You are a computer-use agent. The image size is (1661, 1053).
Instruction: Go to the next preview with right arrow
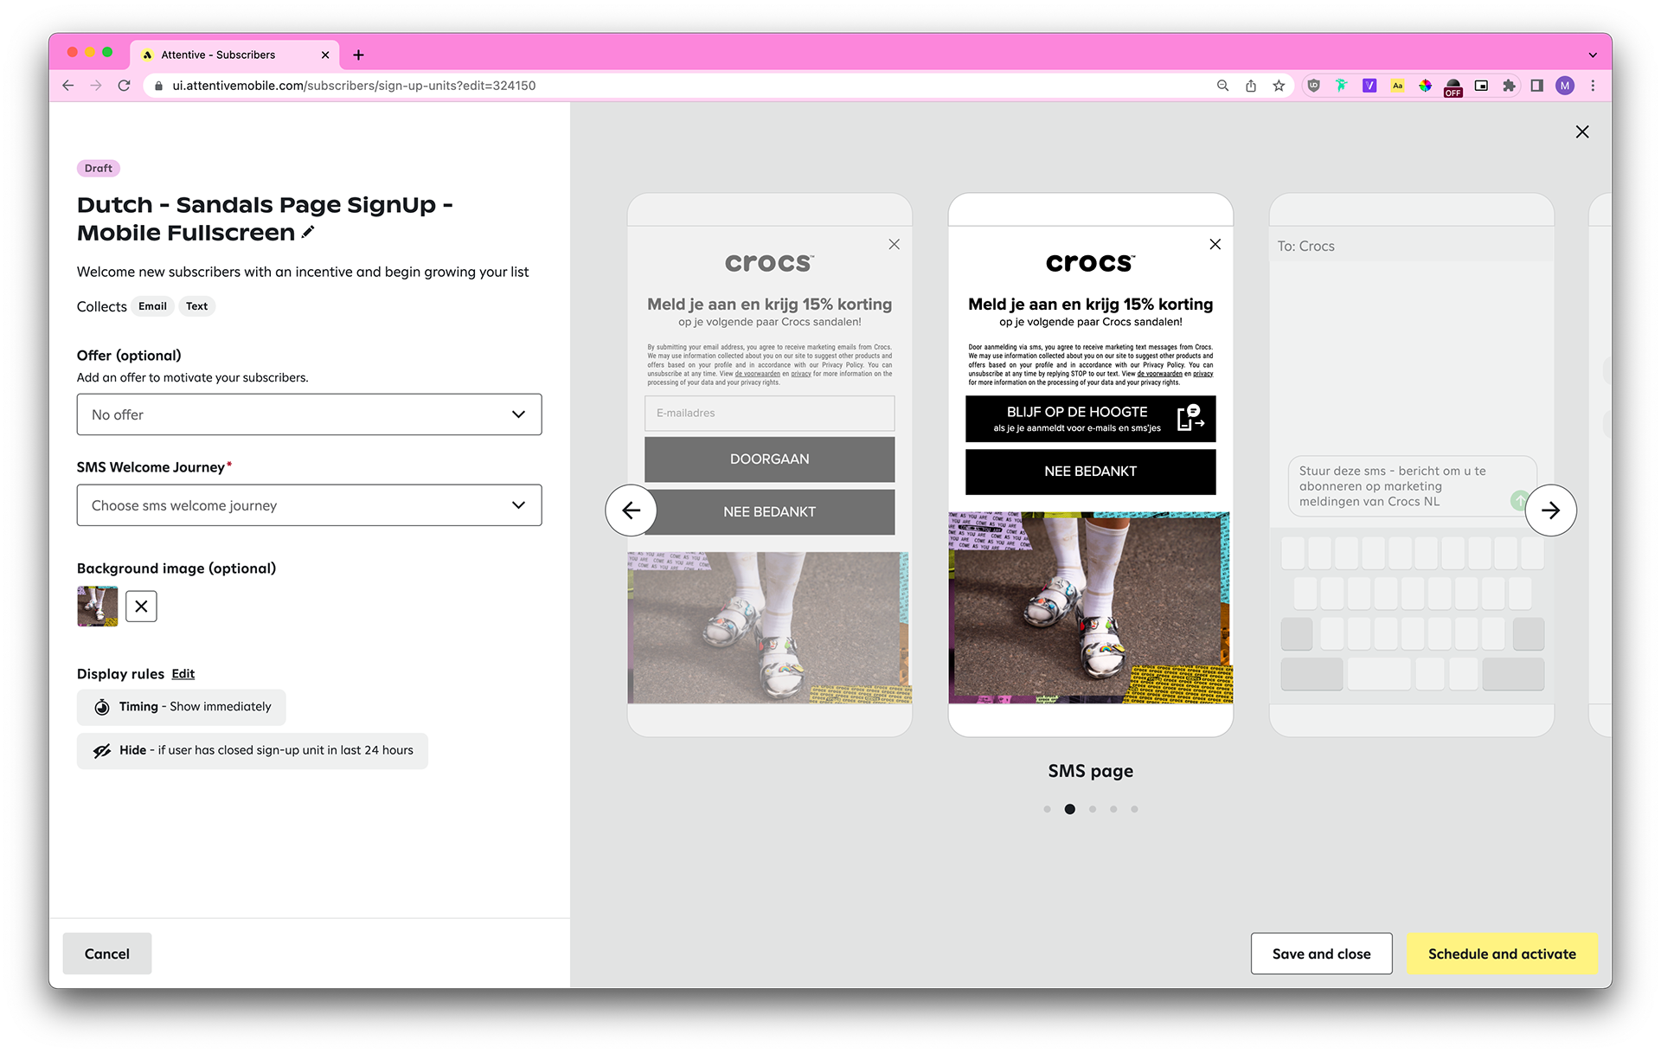coord(1550,510)
